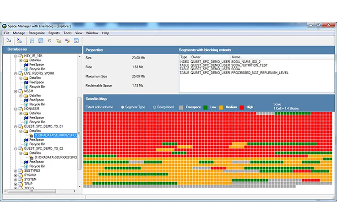
Task: Click the Recycle Bin icon under HEY_IM_16K
Action: [26, 69]
